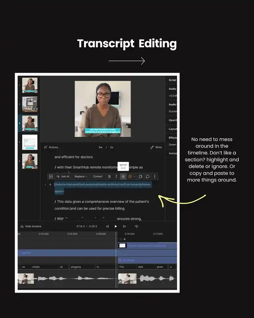Click the highlight color swatch in toolbar

[130, 176]
